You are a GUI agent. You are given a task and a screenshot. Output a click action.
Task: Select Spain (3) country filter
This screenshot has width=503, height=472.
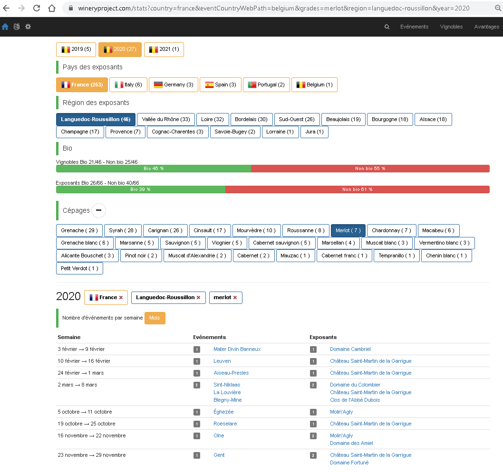pyautogui.click(x=221, y=85)
